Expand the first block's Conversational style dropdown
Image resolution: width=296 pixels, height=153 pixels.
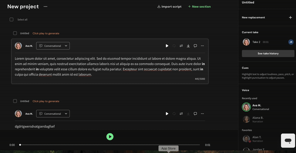53,46
